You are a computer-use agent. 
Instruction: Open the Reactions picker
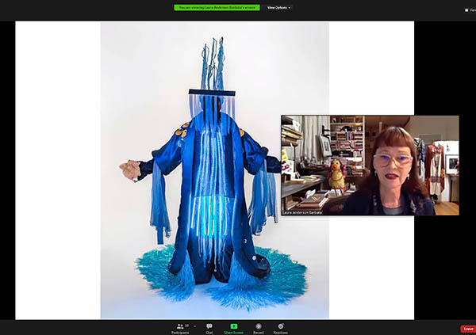point(280,325)
